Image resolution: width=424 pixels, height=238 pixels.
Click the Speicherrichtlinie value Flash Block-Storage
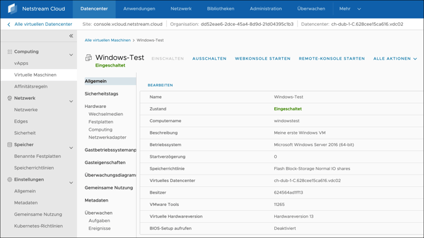click(312, 168)
